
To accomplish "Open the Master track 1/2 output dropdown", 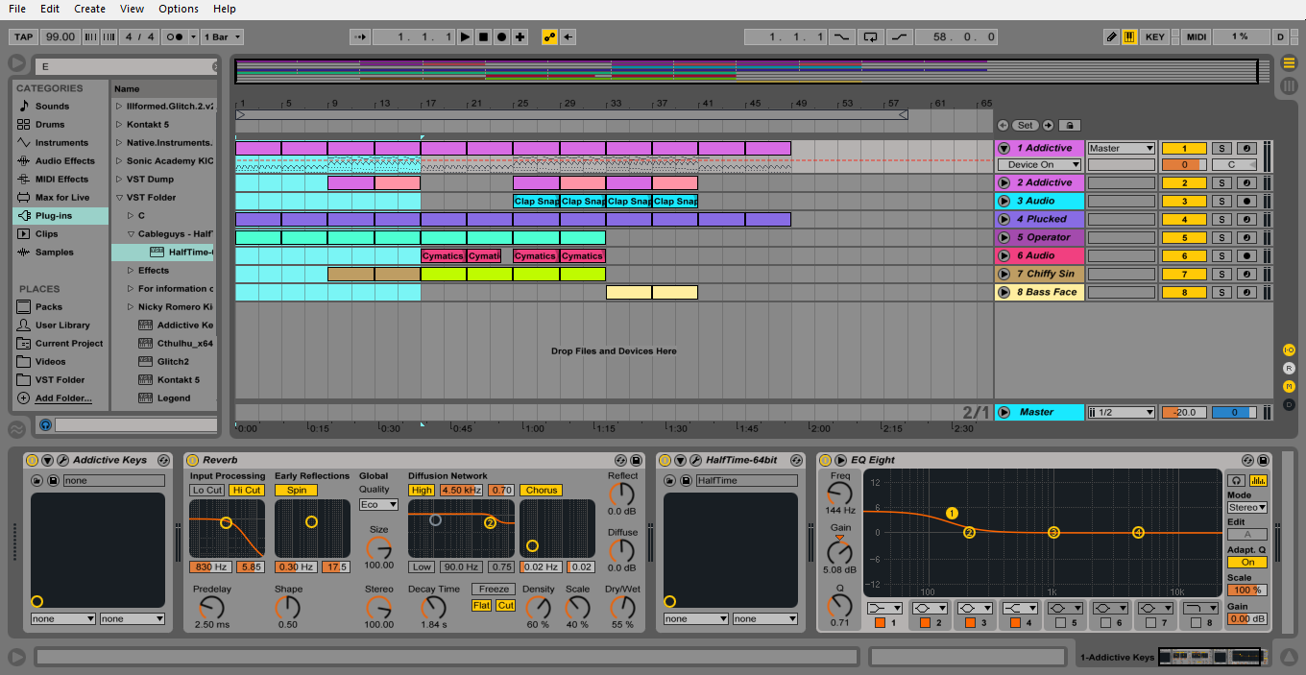I will tap(1121, 412).
